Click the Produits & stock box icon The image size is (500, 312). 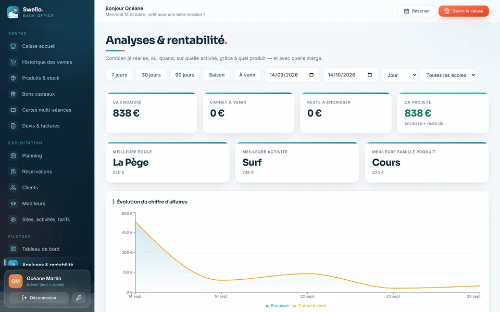(x=13, y=78)
